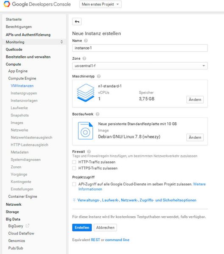Open the help icon next to Firewall
Image resolution: width=224 pixels, height=254 pixels.
(x=89, y=152)
